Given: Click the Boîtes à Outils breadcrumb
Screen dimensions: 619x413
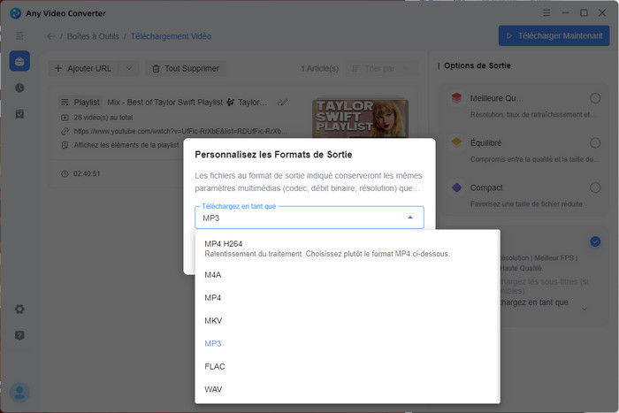Looking at the screenshot, I should pyautogui.click(x=93, y=36).
